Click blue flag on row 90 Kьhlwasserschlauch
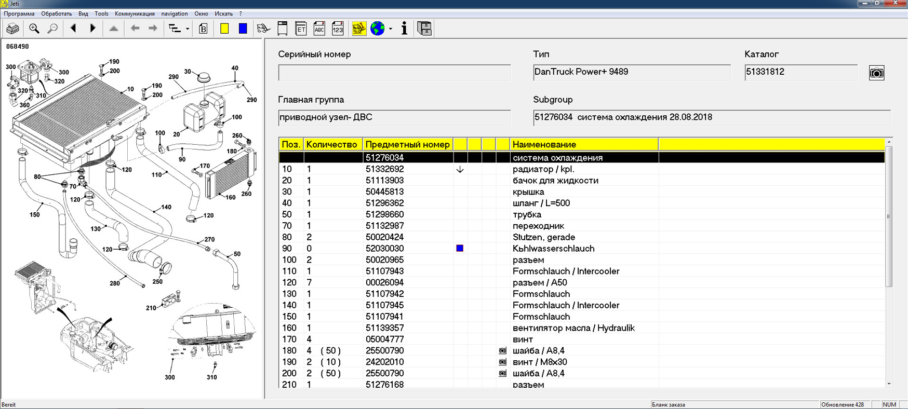 click(460, 249)
